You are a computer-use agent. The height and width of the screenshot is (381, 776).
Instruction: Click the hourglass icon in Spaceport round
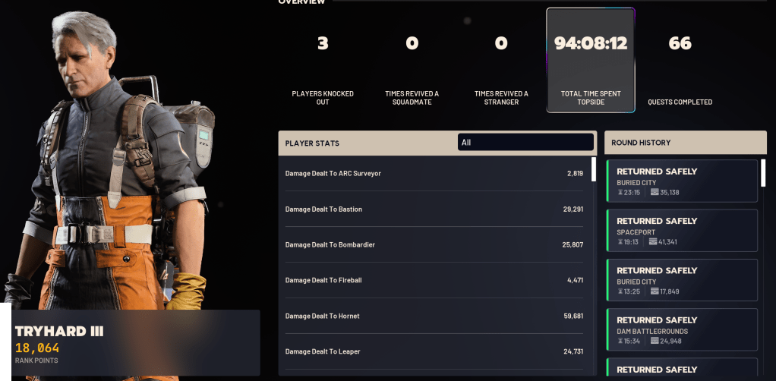[620, 242]
